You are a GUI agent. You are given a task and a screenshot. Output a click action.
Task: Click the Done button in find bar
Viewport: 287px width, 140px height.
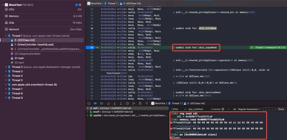coord(281,109)
